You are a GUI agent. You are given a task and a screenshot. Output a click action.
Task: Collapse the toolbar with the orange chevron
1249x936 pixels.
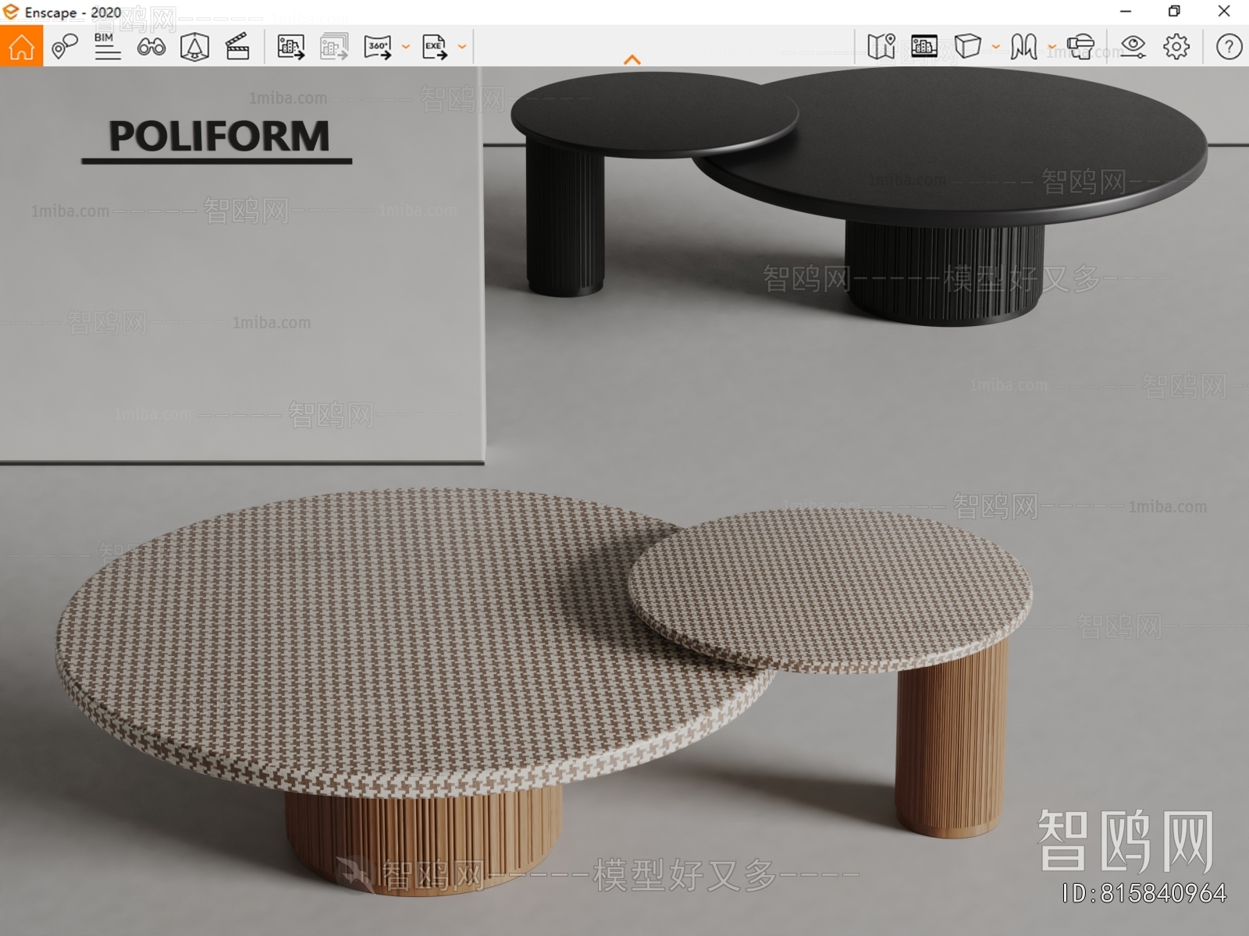coord(632,59)
